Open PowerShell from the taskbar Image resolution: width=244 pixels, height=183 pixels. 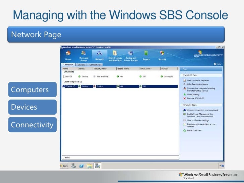click(81, 166)
